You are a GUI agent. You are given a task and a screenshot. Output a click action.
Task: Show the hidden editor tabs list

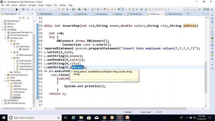click(x=188, y=14)
